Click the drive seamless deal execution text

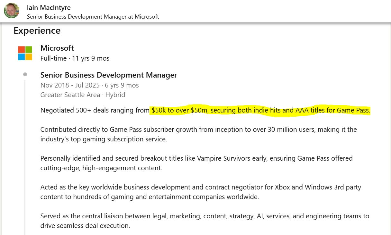click(x=85, y=226)
